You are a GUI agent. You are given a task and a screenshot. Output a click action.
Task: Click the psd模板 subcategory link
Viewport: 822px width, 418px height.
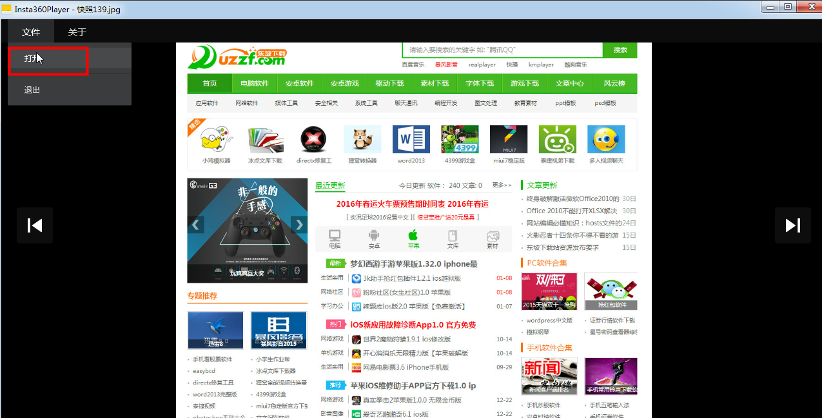point(605,103)
